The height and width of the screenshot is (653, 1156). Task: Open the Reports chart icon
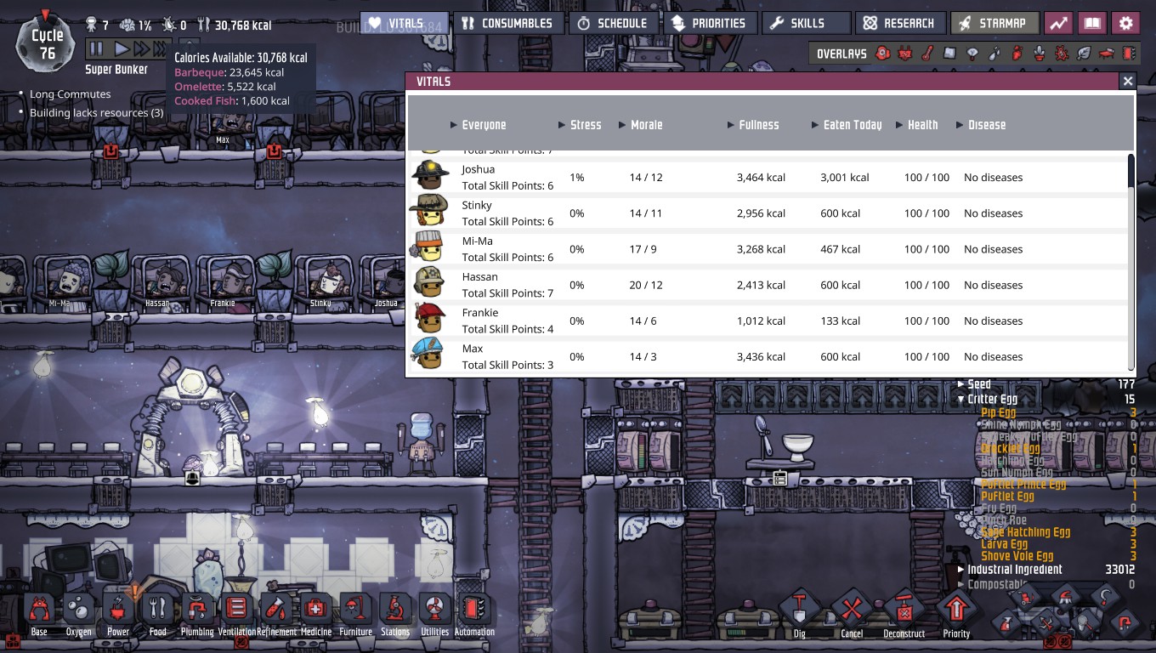[1058, 23]
